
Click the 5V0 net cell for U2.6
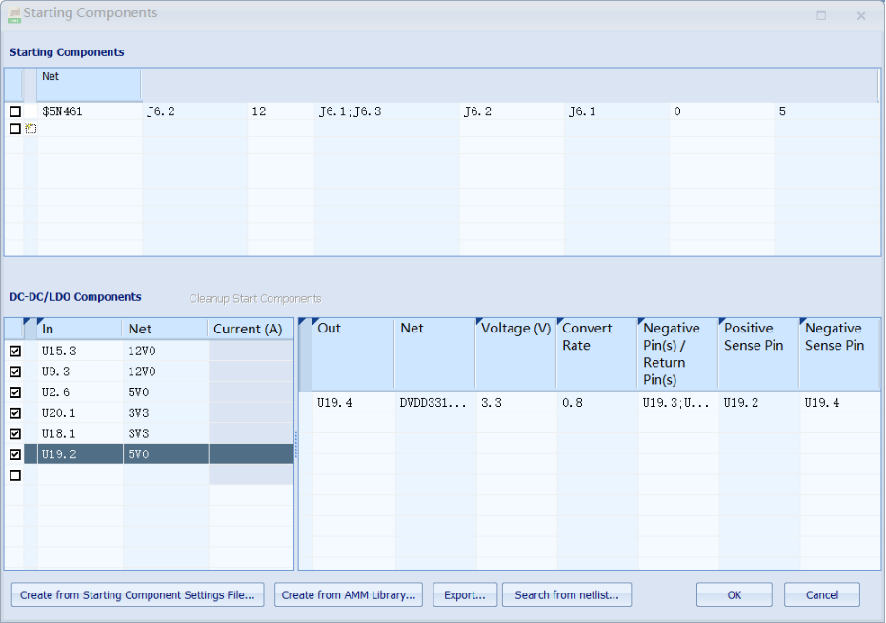pos(166,392)
